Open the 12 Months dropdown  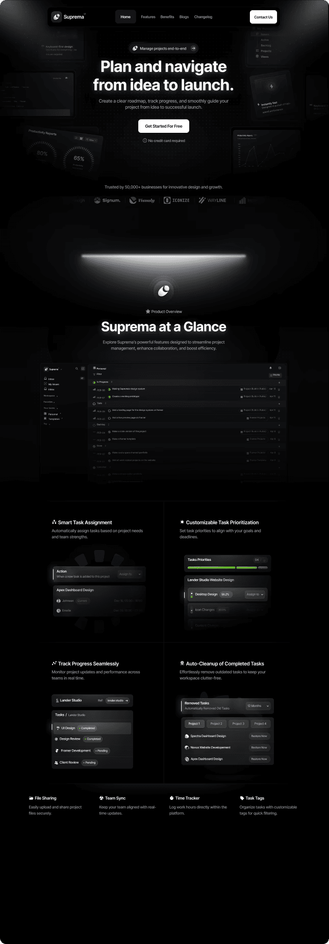(x=258, y=706)
